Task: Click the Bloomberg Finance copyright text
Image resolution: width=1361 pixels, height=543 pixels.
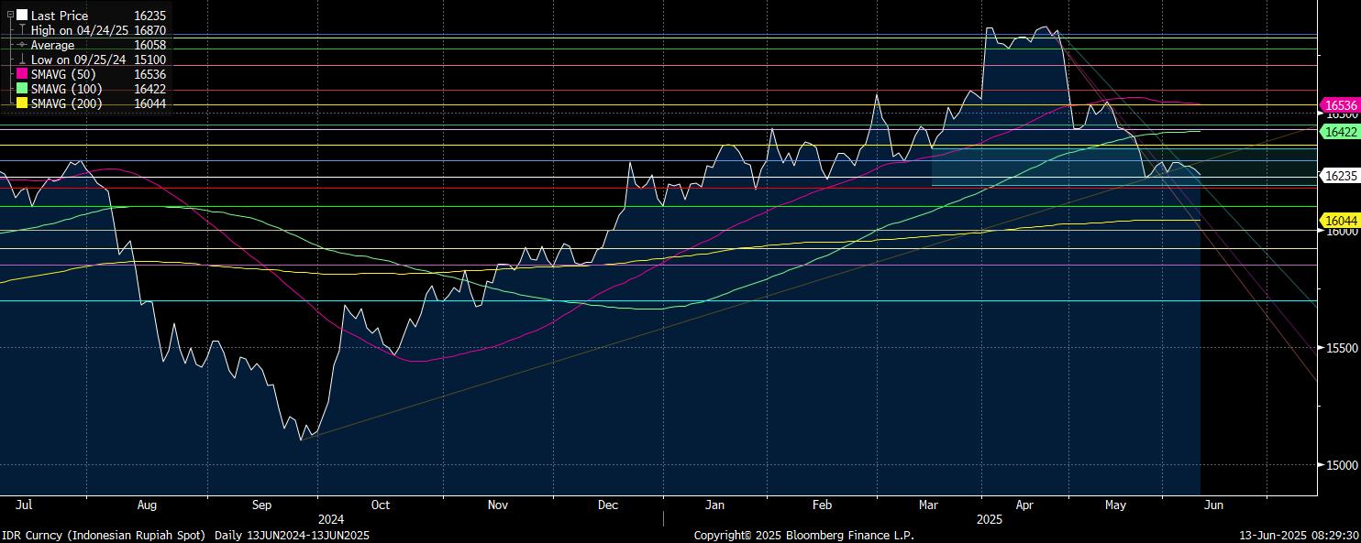Action: (x=803, y=535)
